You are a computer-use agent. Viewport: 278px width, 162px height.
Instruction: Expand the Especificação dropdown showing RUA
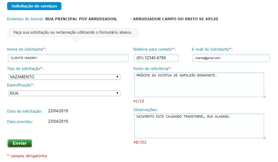[64, 94]
